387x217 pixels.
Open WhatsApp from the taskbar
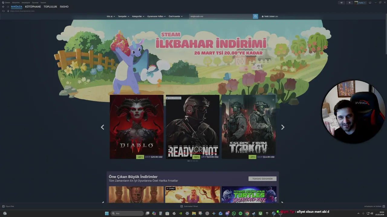234,213
